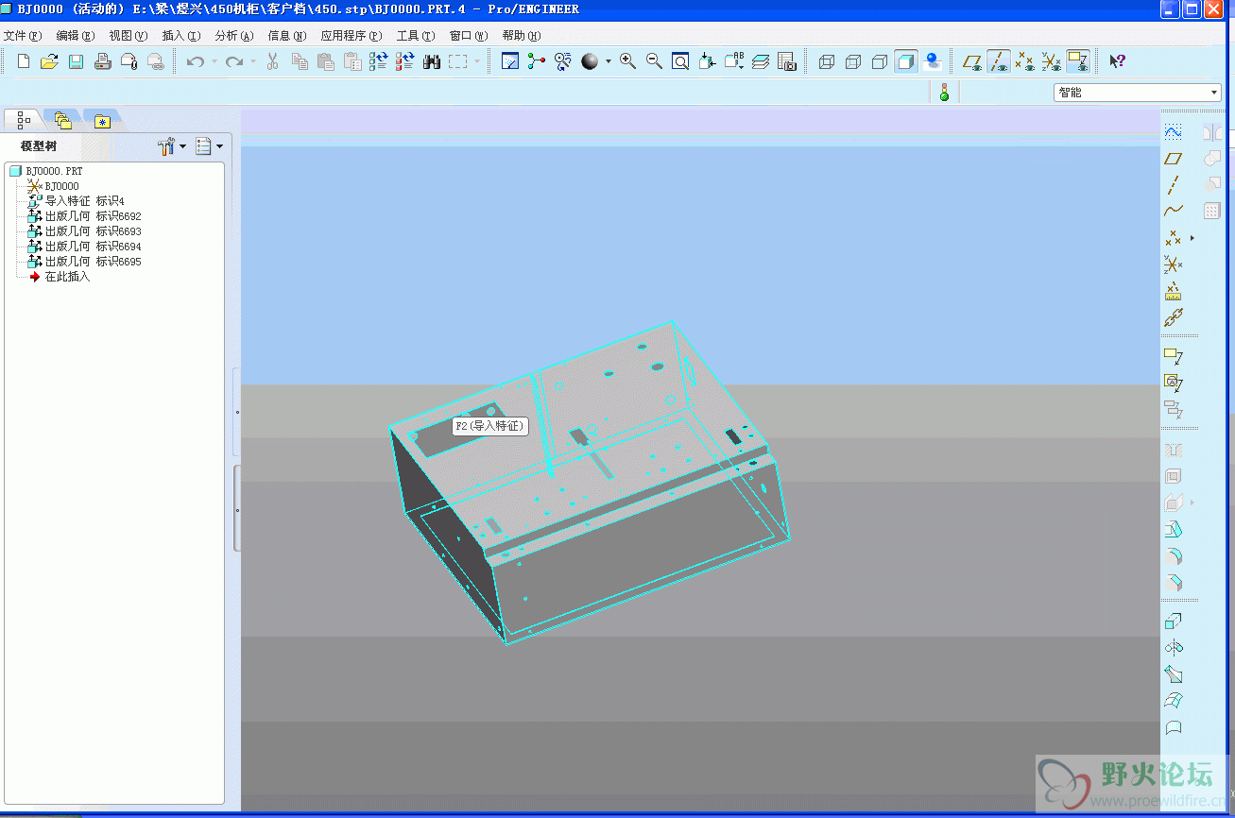
Task: Click the Style surface tool icon
Action: 1173,728
